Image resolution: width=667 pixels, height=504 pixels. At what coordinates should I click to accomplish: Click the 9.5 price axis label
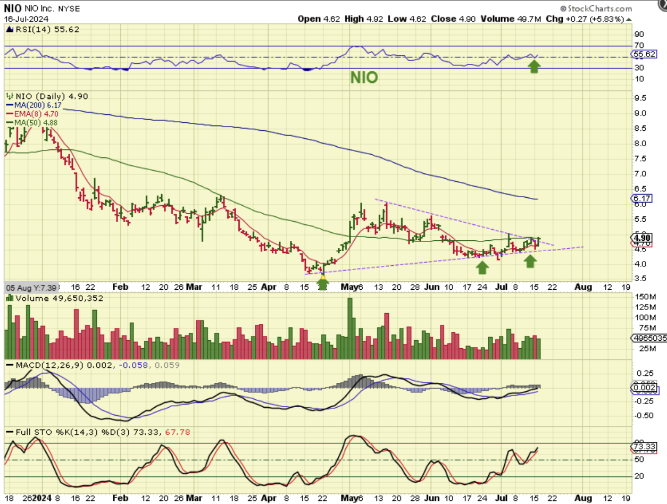(640, 98)
